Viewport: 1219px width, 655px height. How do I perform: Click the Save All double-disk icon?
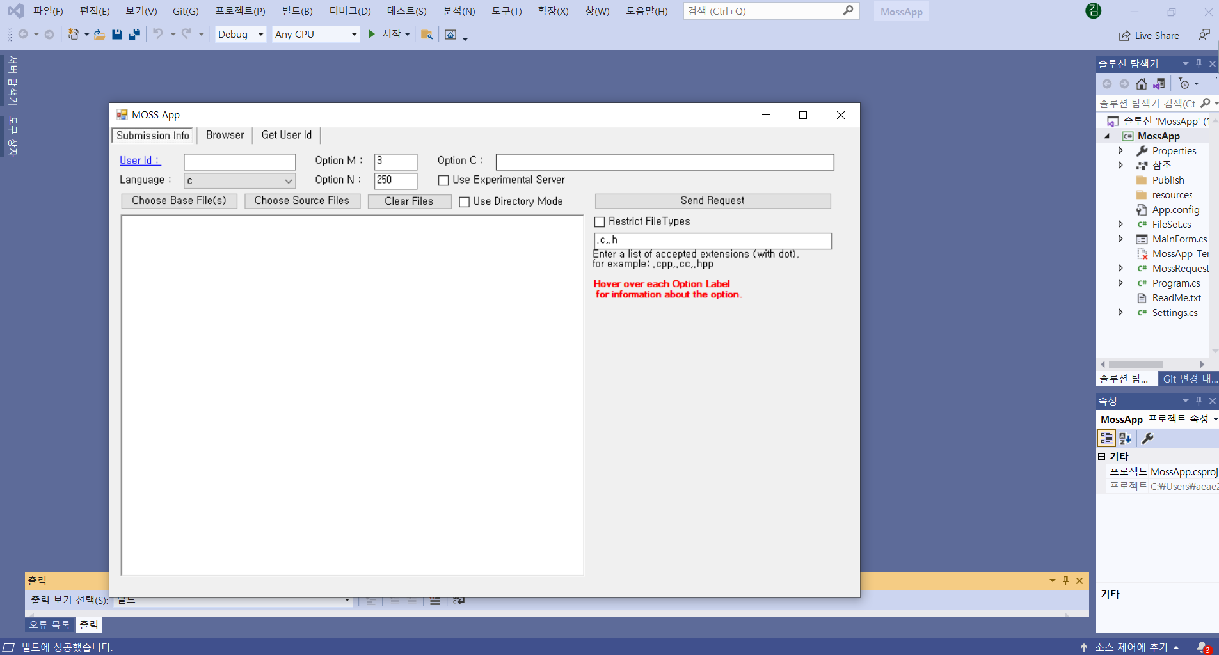point(134,35)
